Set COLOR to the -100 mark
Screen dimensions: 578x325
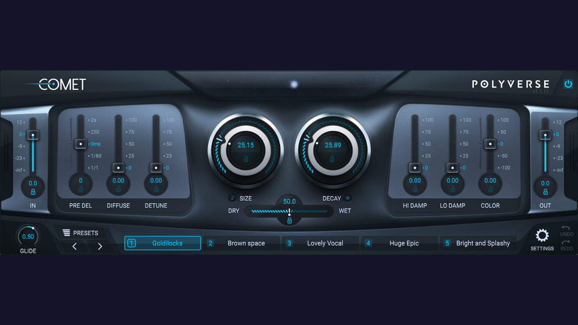point(504,168)
